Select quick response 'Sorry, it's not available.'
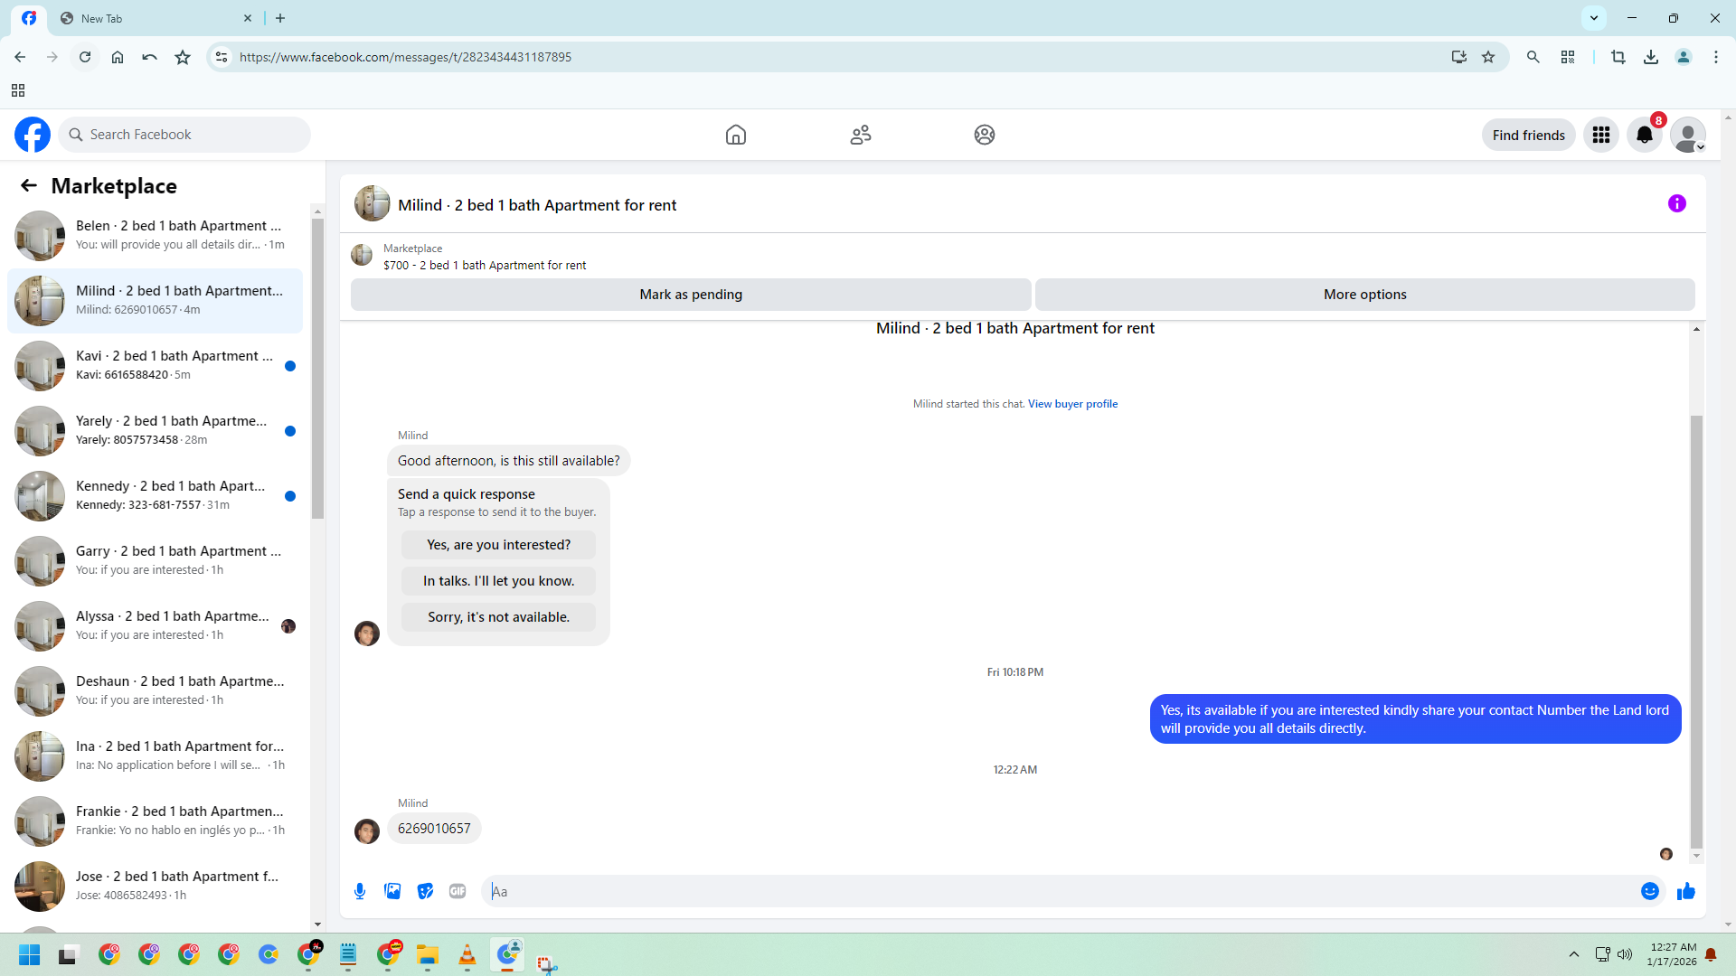This screenshot has width=1736, height=976. (x=498, y=617)
